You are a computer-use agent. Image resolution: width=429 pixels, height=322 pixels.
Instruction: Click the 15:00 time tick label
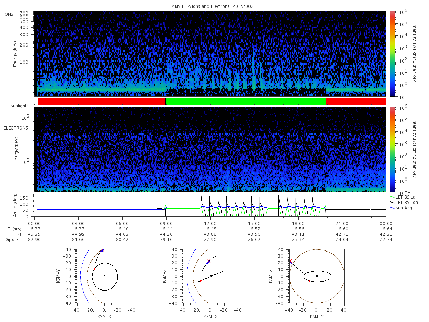[254, 224]
